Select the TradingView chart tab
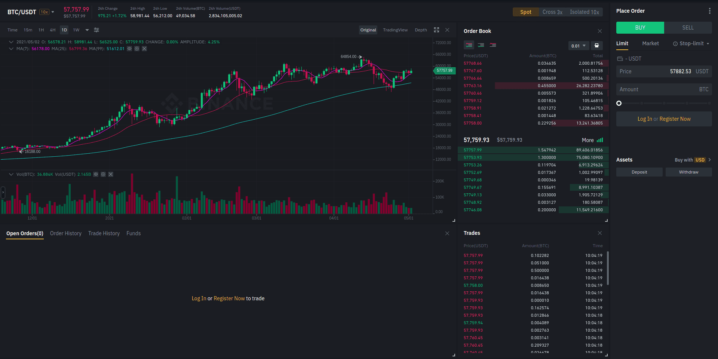The height and width of the screenshot is (359, 718). (x=395, y=30)
